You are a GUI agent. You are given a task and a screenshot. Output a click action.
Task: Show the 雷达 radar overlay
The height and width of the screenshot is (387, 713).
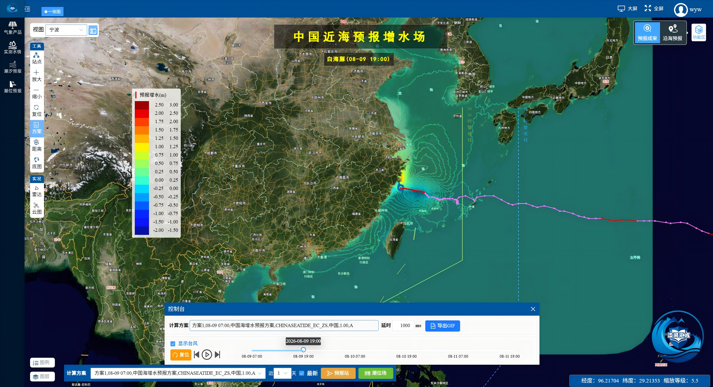pyautogui.click(x=37, y=191)
